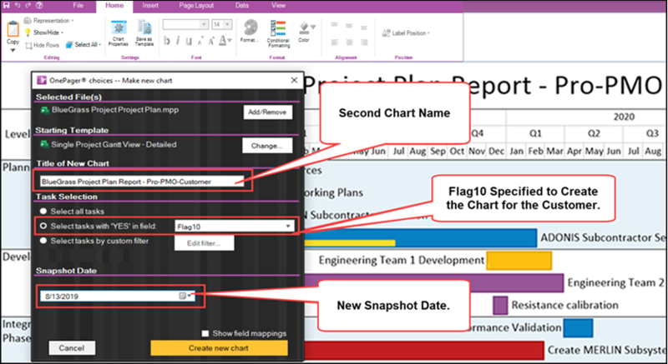
Task: Choose 'Select tasks with YES in field' option
Action: (x=43, y=226)
